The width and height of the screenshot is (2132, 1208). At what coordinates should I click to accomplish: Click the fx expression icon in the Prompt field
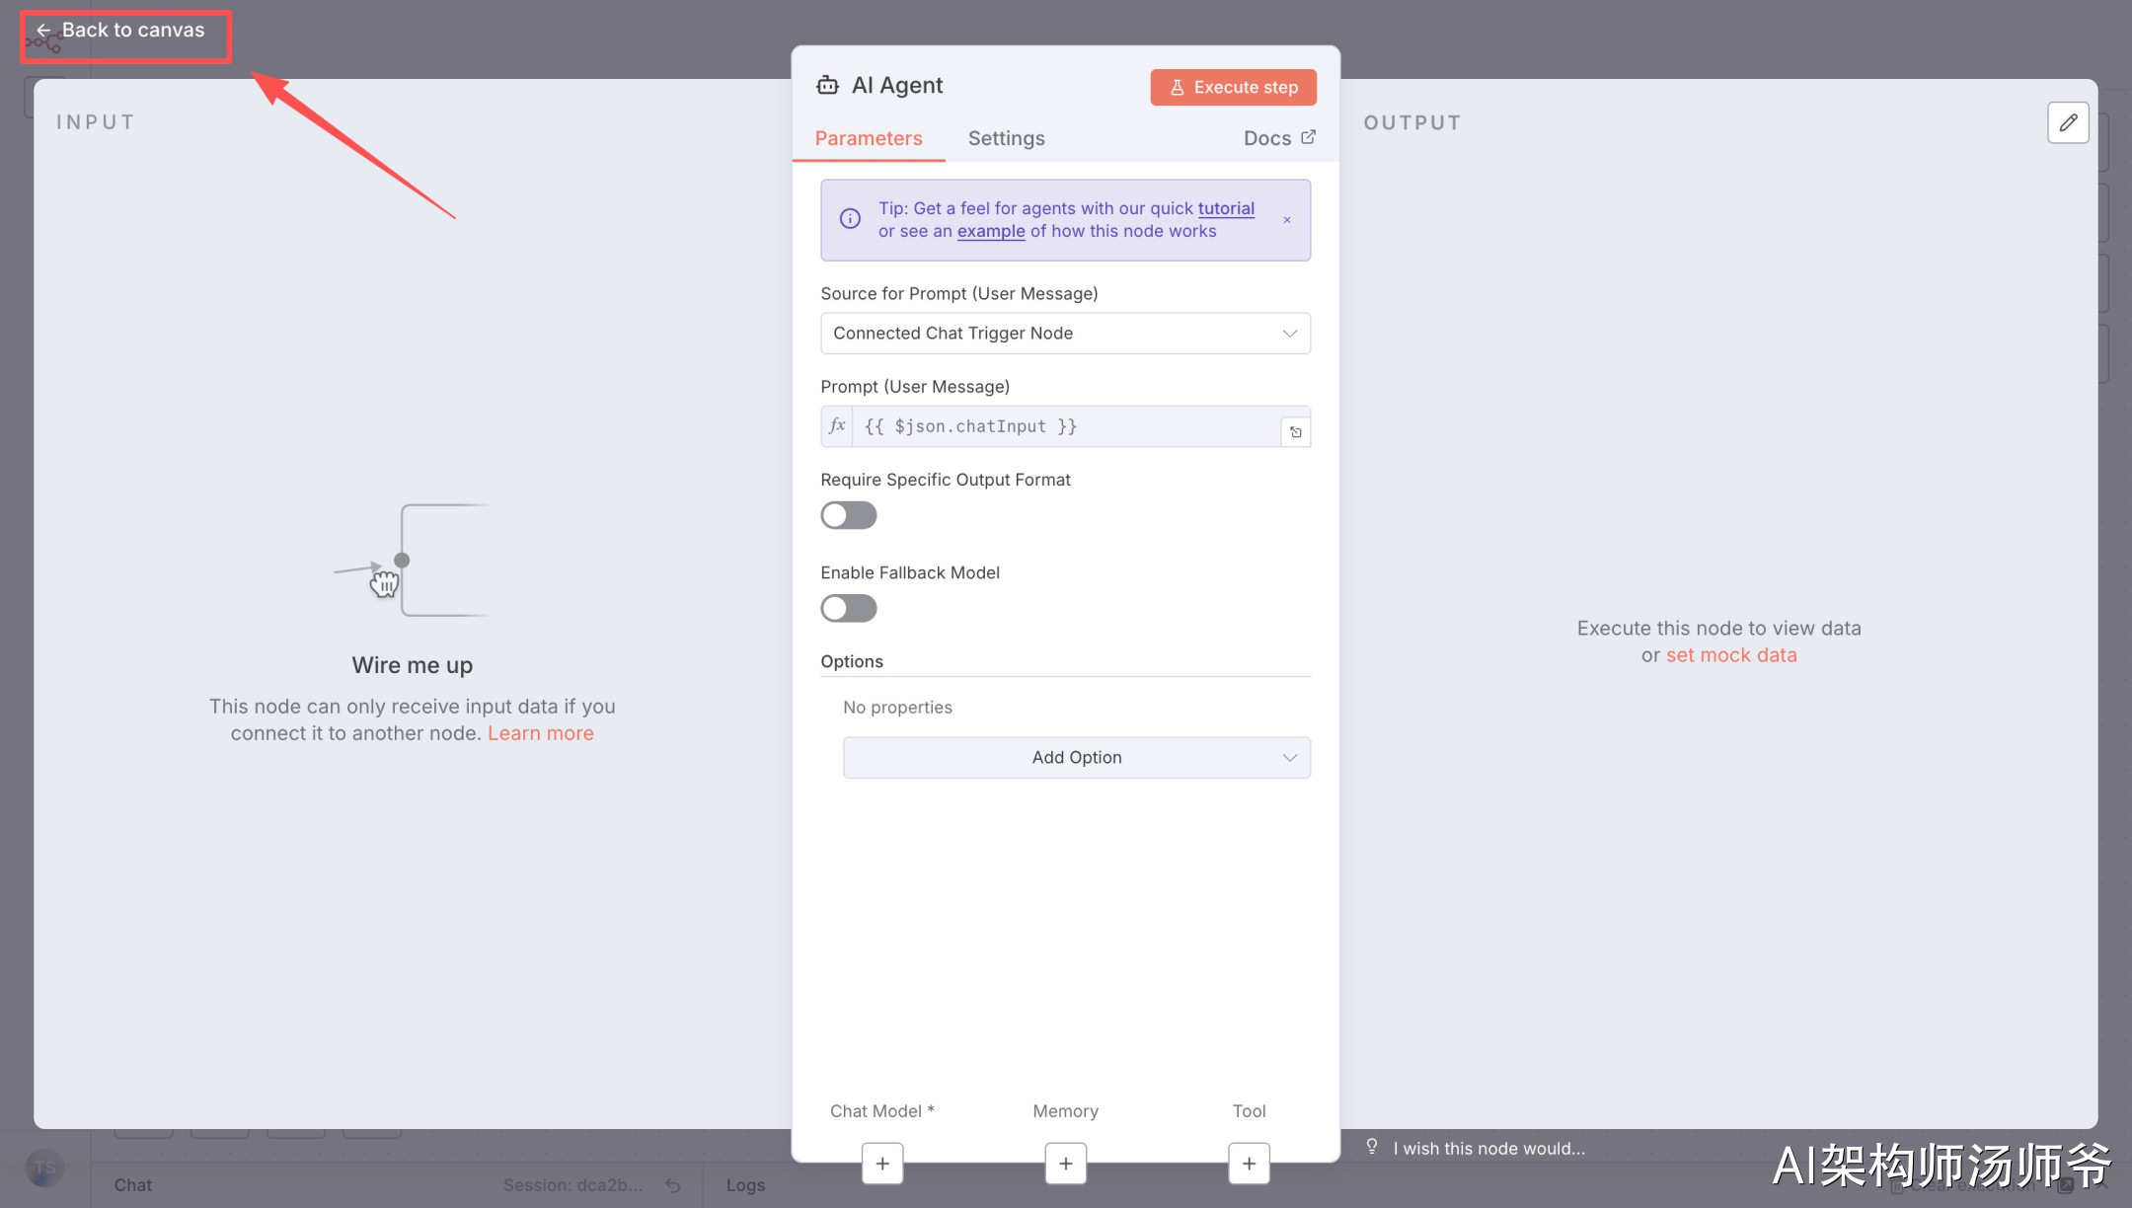coord(837,426)
